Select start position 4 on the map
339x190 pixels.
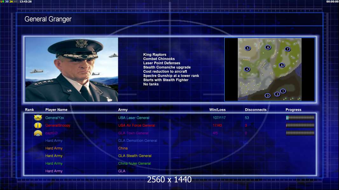247,69
